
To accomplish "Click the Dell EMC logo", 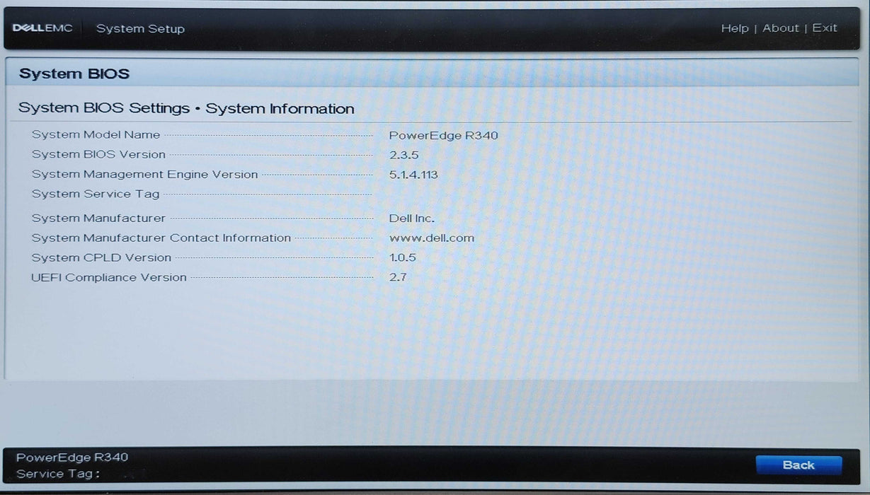I will coord(42,28).
